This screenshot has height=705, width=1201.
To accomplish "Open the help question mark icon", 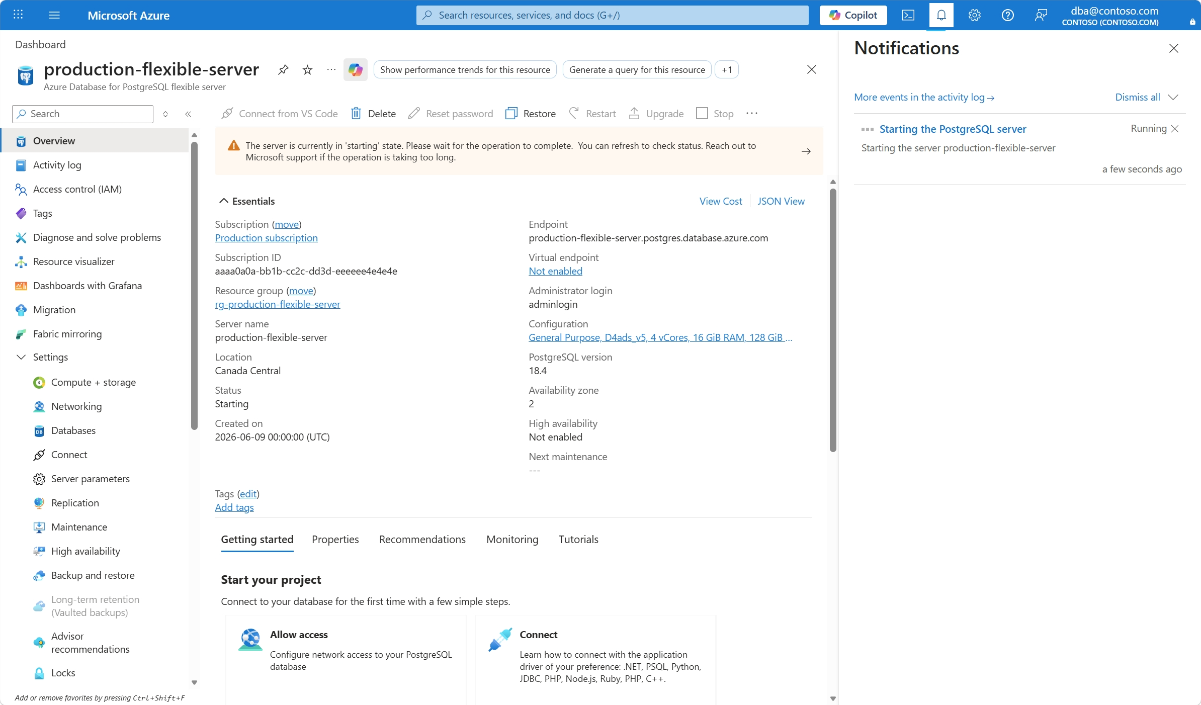I will [x=1008, y=15].
